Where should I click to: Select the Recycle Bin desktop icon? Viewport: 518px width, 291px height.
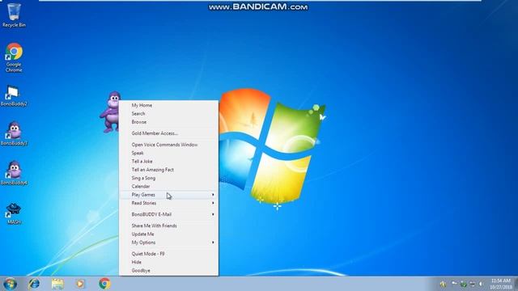(14, 15)
